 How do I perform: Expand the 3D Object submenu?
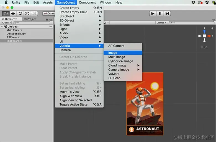click(x=79, y=16)
